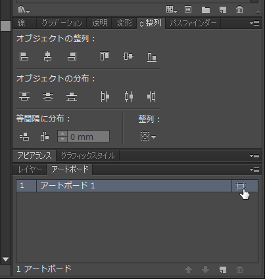This screenshot has width=265, height=279.
Task: Click horizontal align right icon
Action: point(72,56)
